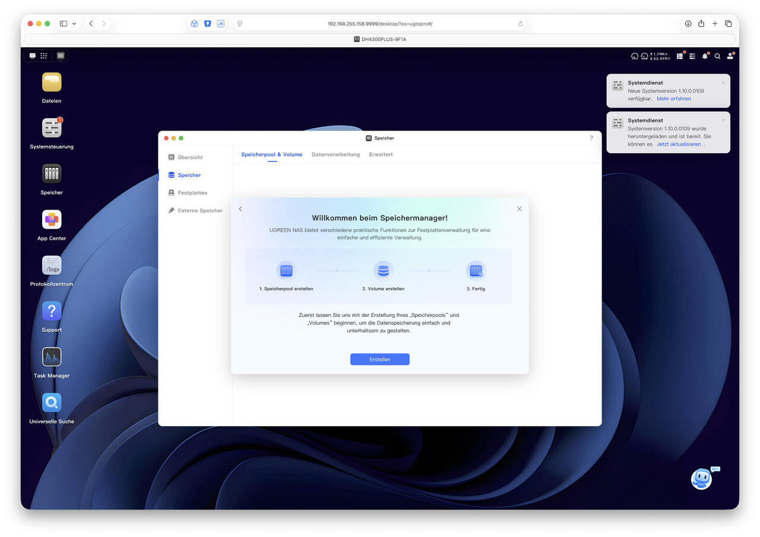Launch Task Manager from the desktop
Viewport: 760px width, 537px height.
52,357
